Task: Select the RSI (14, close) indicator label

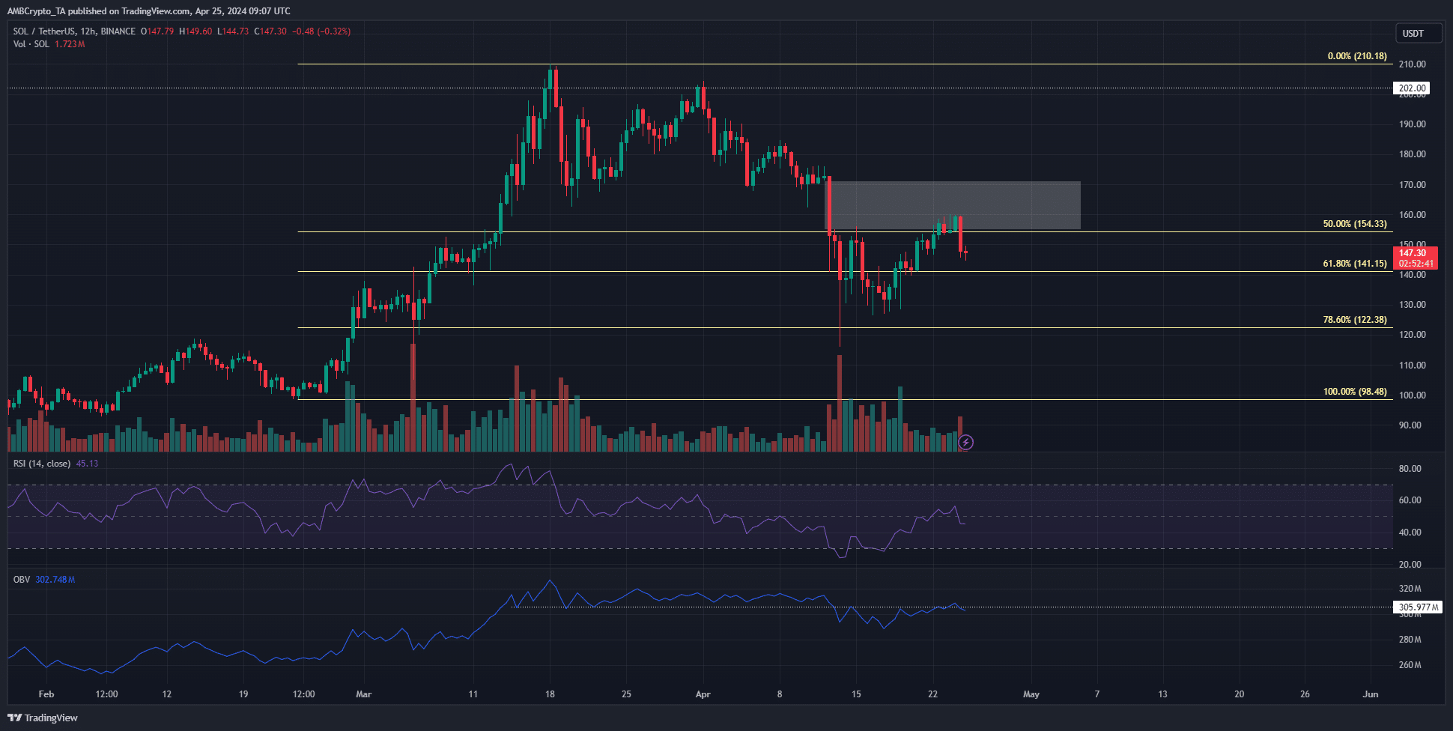Action: pyautogui.click(x=42, y=464)
